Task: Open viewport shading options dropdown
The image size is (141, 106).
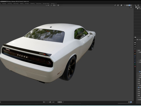Action: tap(132, 5)
